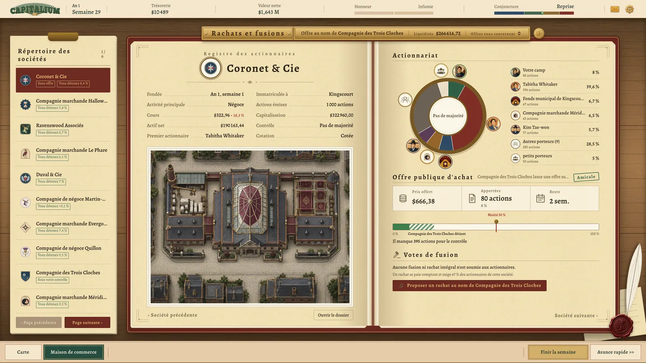Click Fonds municipal de Kingscourt emblem

coord(516,101)
